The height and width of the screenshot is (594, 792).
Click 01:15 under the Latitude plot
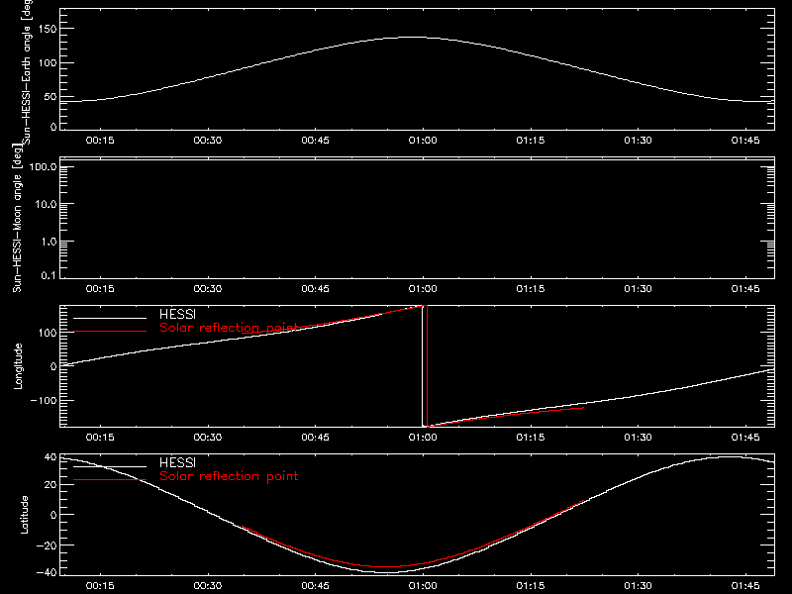(531, 586)
